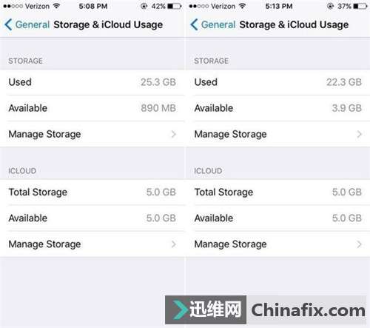This screenshot has height=328, width=370.
Task: Go back to General on right screen
Action: pos(218,24)
